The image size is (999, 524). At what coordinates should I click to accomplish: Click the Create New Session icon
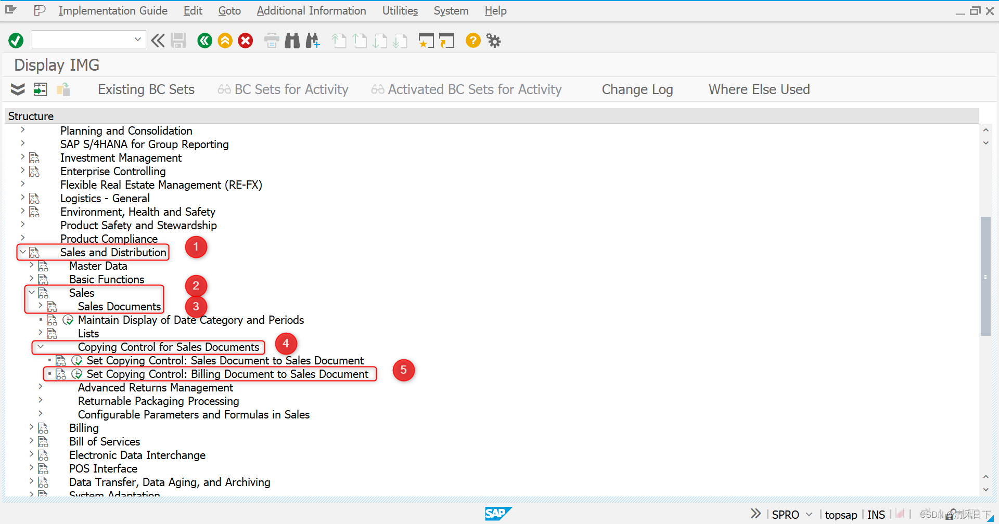tap(426, 41)
